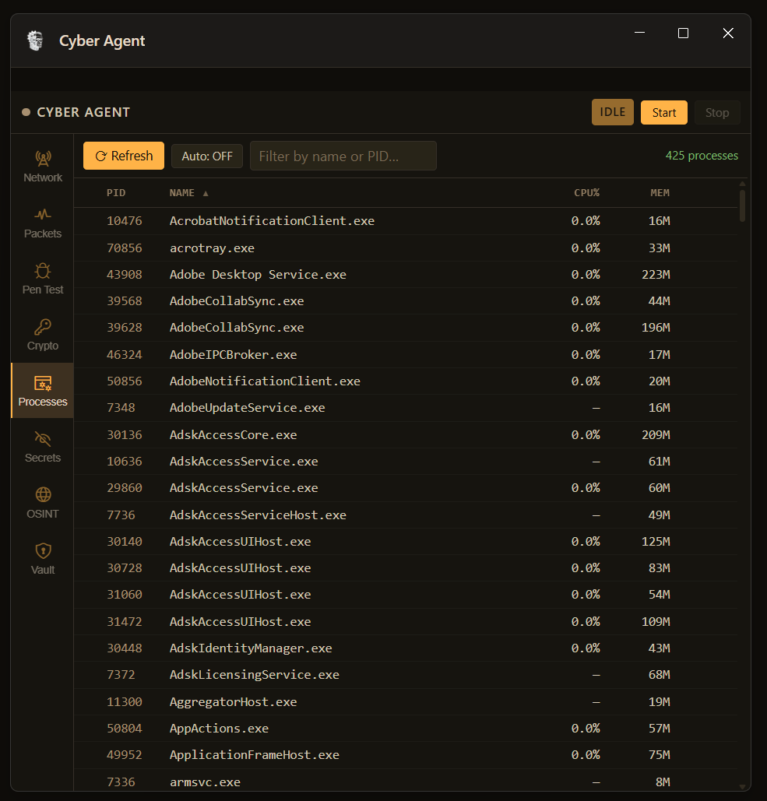Sort processes by NAME column header
Viewport: 767px width, 801px height.
click(188, 193)
